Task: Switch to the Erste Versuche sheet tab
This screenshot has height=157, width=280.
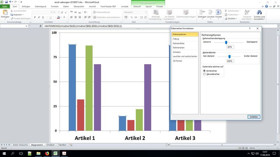Action: 20,145
